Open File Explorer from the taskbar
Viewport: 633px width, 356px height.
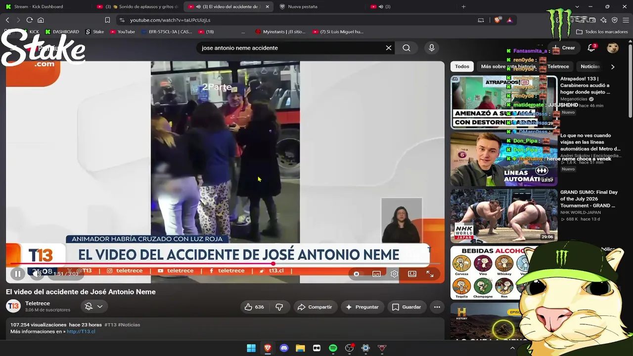300,348
